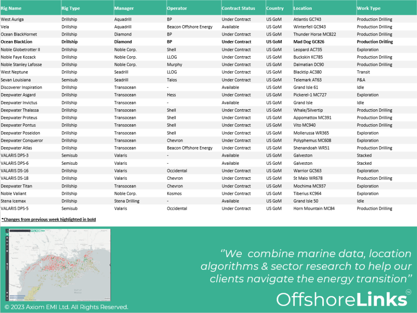Screen dimensions: 417x313
Task: Click the location crosshair icon in the map sidebar
Action: click(7, 247)
